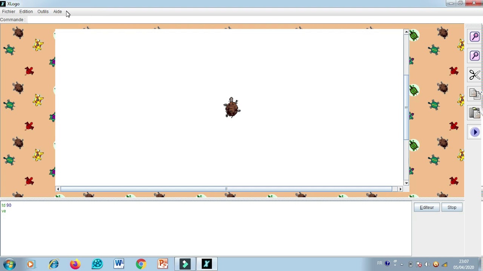This screenshot has width=483, height=271.
Task: Open PowerPoint from the taskbar
Action: (163, 264)
